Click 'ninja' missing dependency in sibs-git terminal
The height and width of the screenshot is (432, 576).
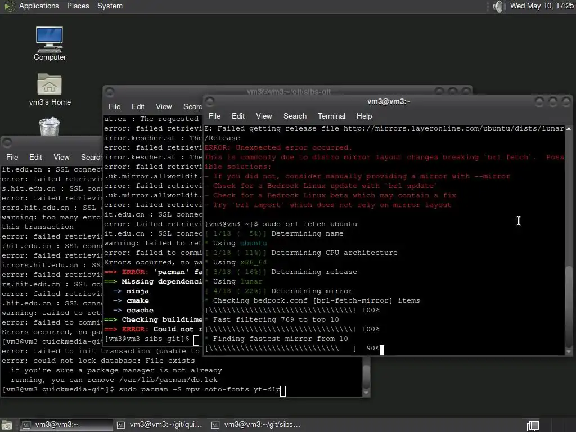tap(138, 291)
